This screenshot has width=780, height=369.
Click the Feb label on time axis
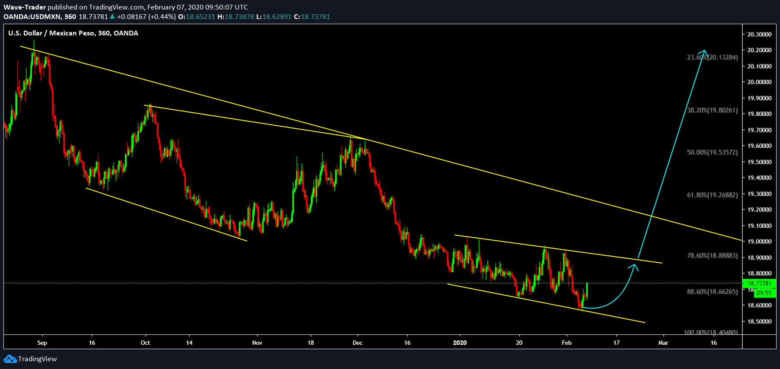[567, 343]
